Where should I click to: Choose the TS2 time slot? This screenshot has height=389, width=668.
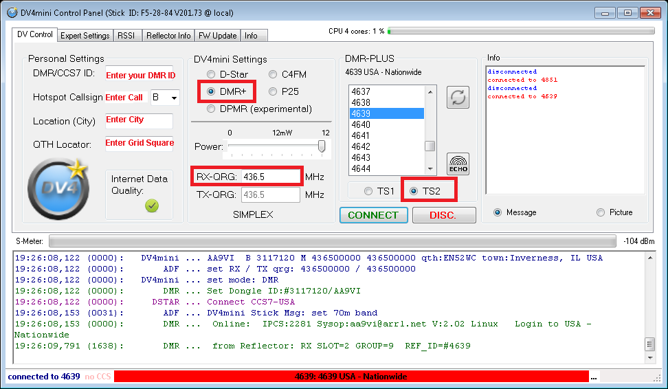coord(414,191)
